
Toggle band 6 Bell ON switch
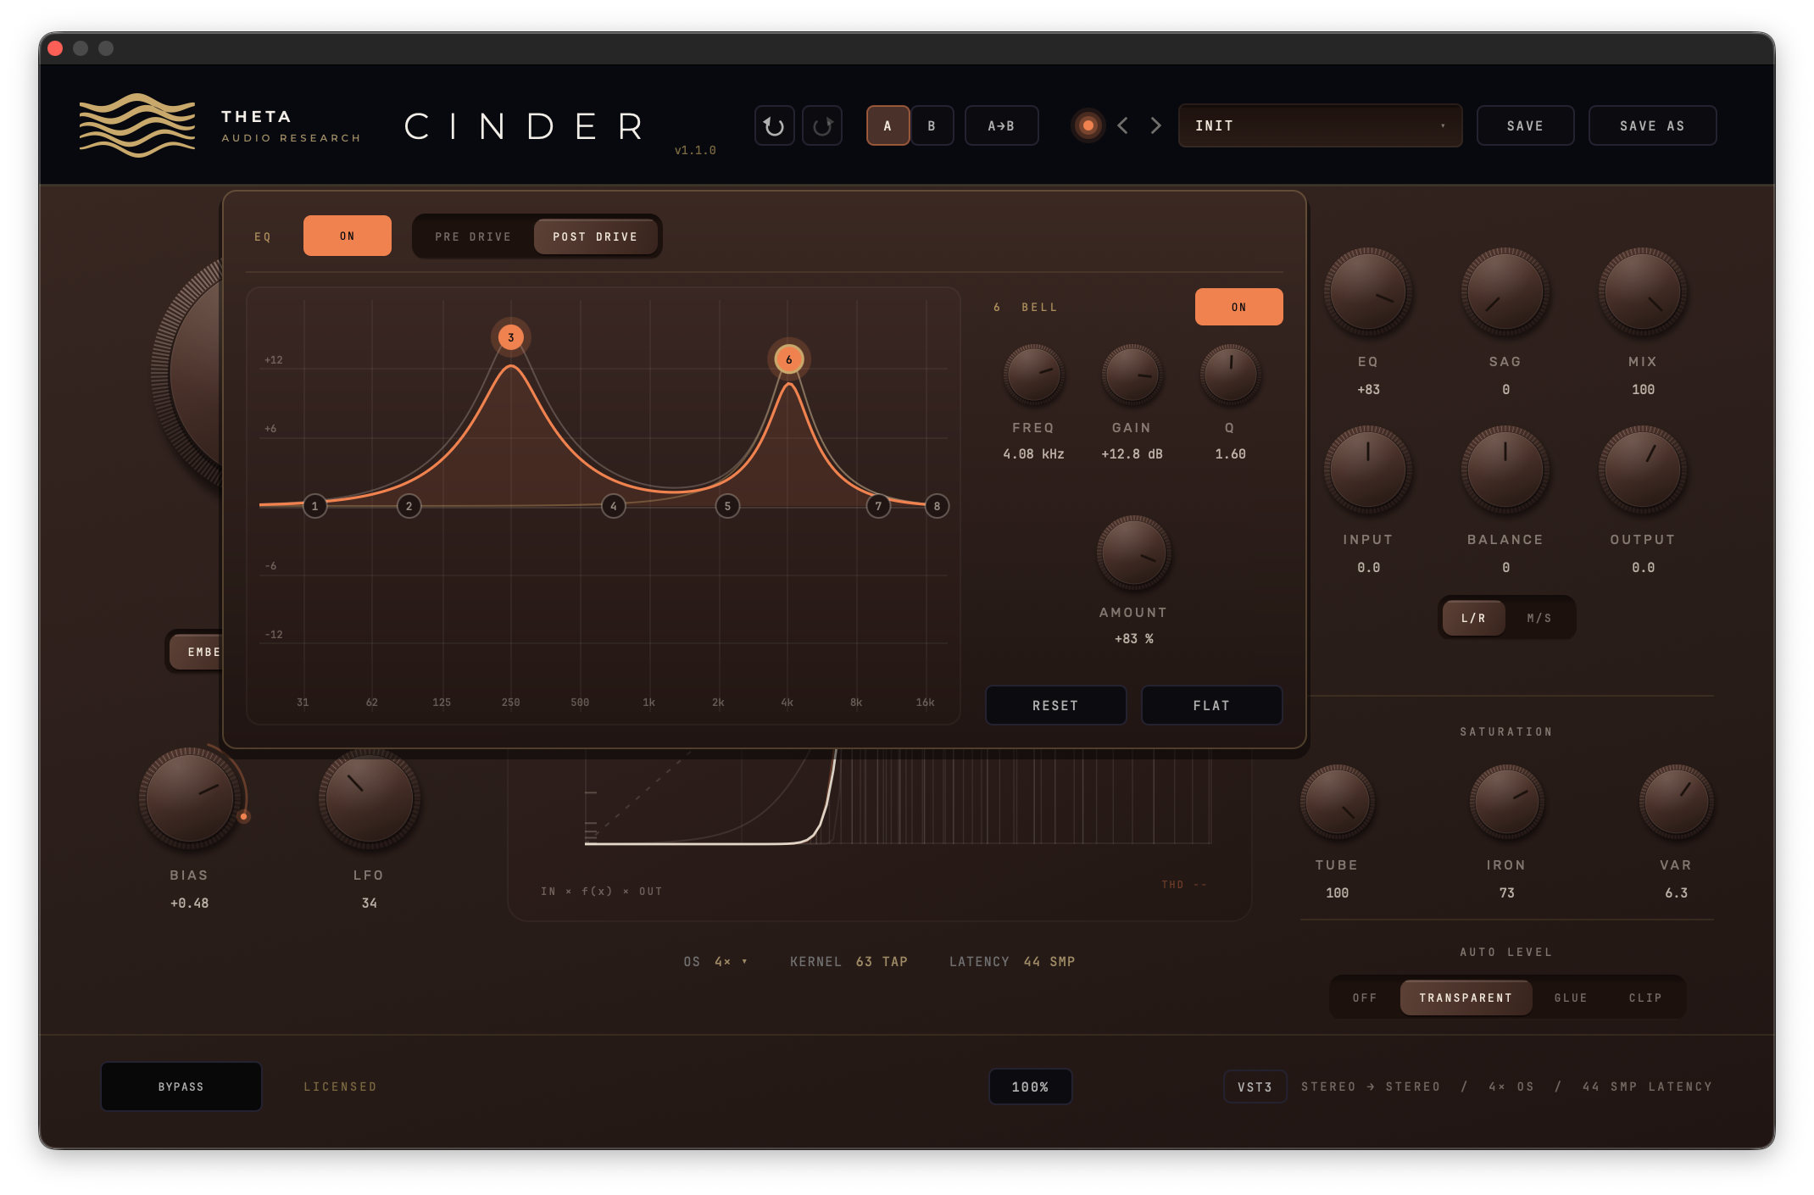pos(1238,307)
